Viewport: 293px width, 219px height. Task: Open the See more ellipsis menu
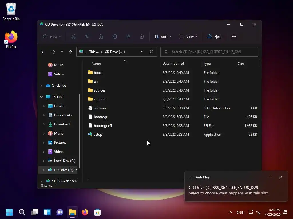pos(234,37)
